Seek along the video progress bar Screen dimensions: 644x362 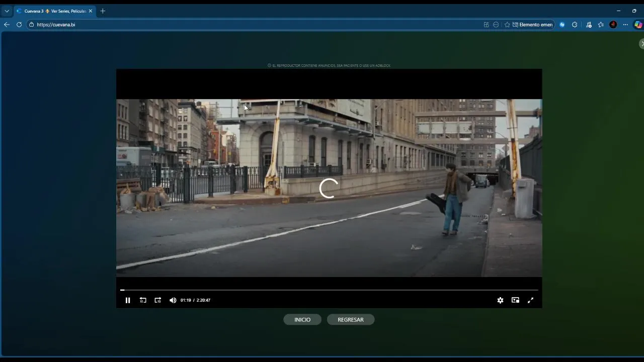[x=329, y=290]
